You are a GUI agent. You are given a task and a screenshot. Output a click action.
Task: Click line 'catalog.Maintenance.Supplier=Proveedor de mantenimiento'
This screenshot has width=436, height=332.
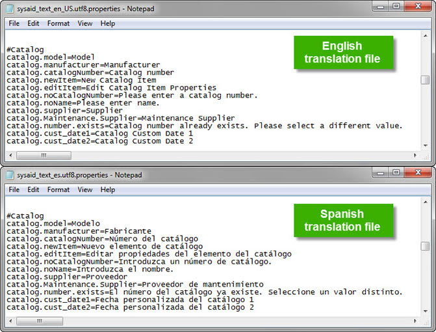click(x=135, y=284)
